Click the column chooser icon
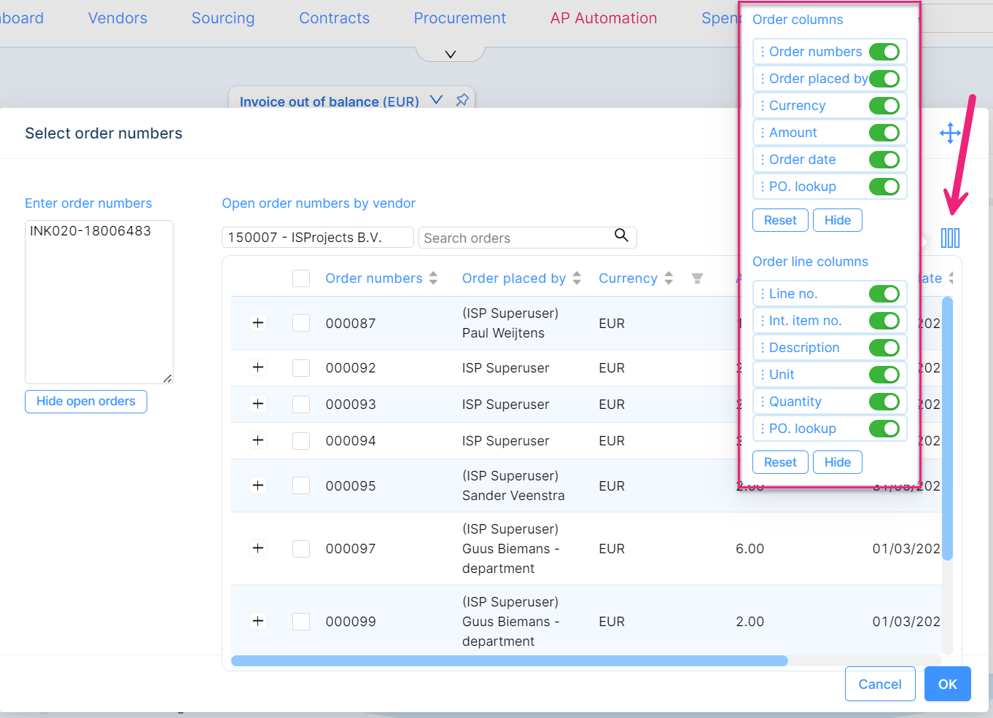Viewport: 993px width, 718px height. (950, 238)
